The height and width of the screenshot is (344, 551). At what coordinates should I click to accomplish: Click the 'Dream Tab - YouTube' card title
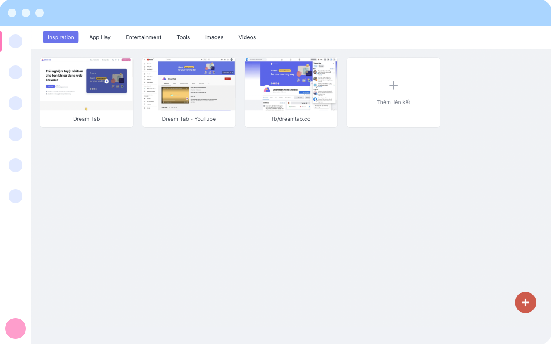(x=189, y=119)
